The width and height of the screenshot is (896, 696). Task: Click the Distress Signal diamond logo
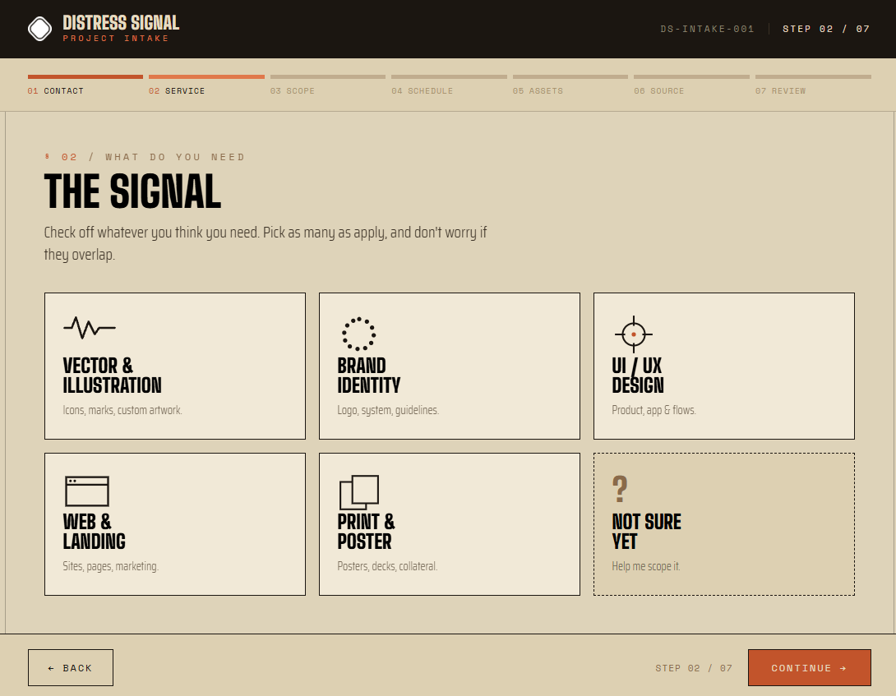click(x=40, y=29)
